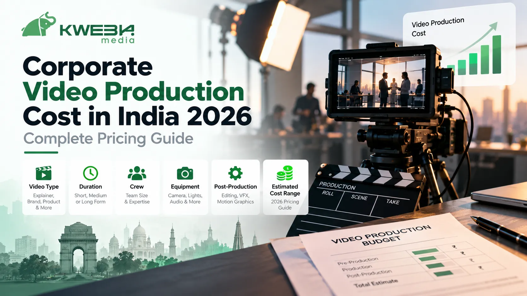Click the gear icon above Post-Production
Screen dimensions: 527x296
point(235,173)
